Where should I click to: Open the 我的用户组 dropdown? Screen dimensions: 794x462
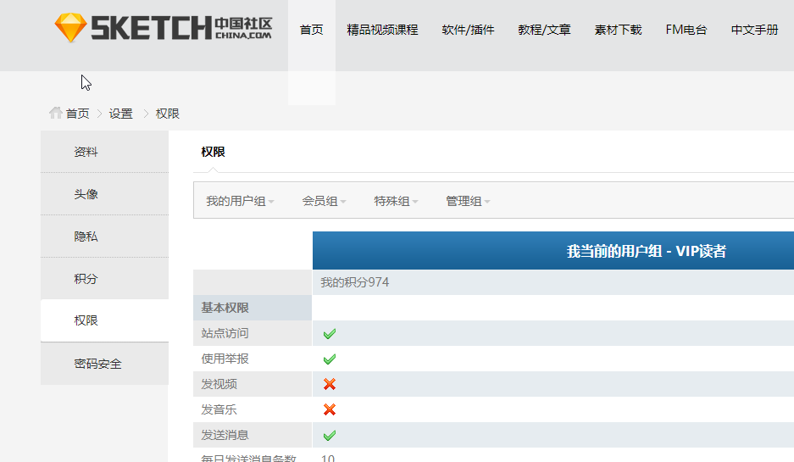240,201
